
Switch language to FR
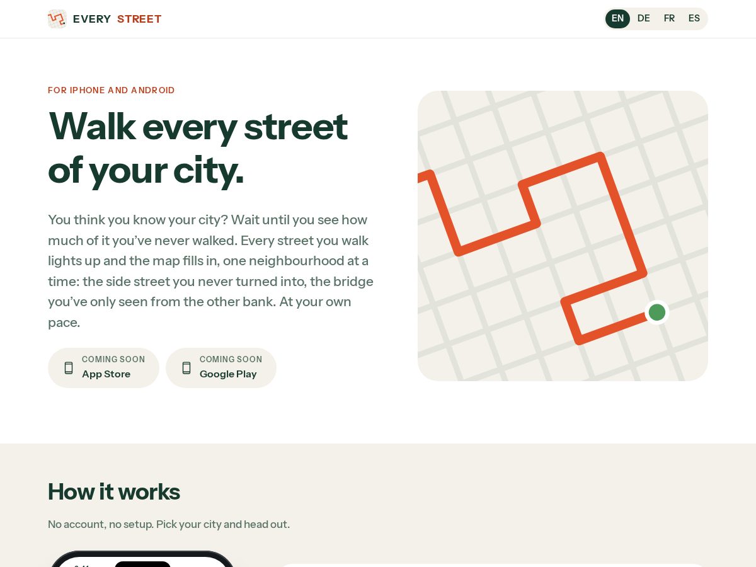point(669,19)
